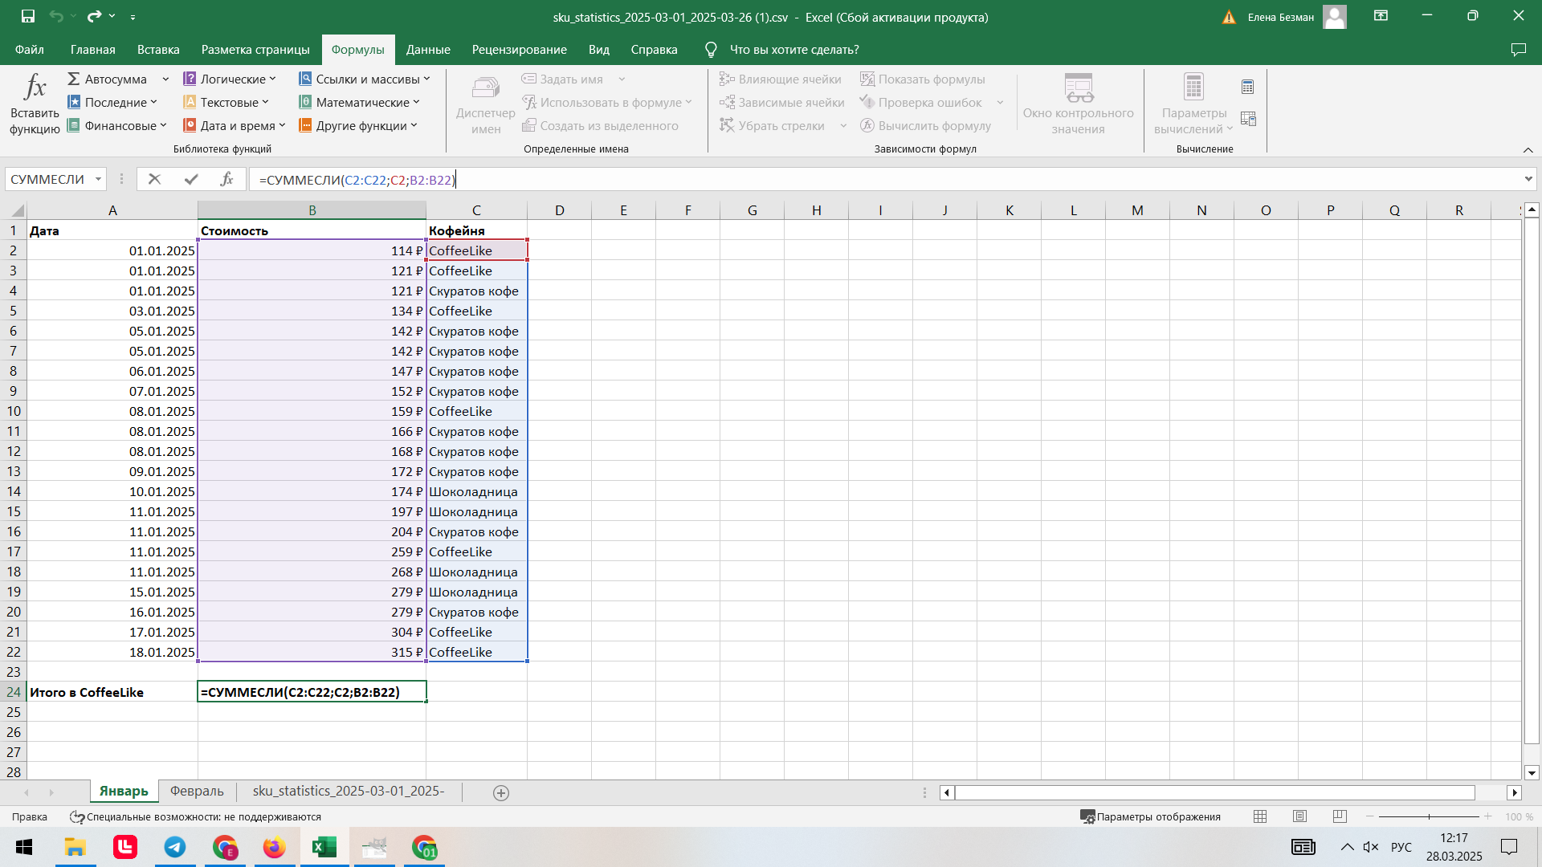Switch to Page Break Preview in the status bar
This screenshot has height=867, width=1542.
pyautogui.click(x=1339, y=816)
